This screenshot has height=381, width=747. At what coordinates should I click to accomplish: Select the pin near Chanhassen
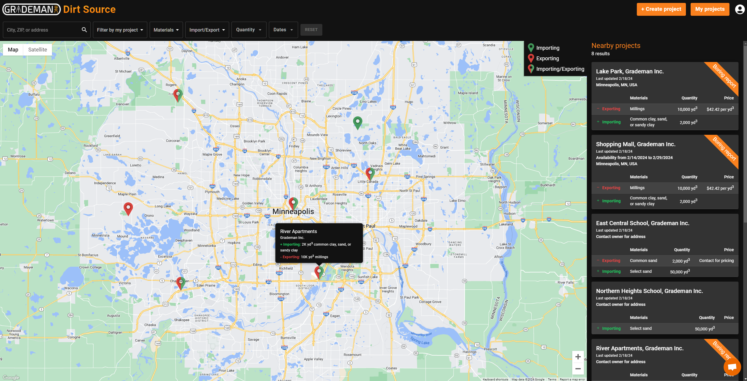[181, 283]
